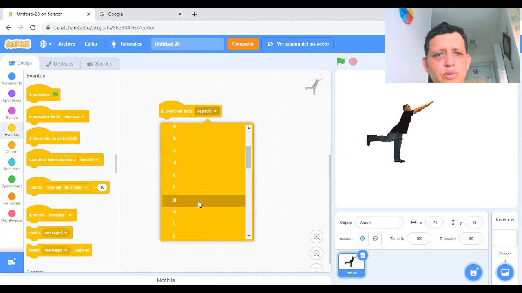Open the Archivo menu

coord(67,44)
